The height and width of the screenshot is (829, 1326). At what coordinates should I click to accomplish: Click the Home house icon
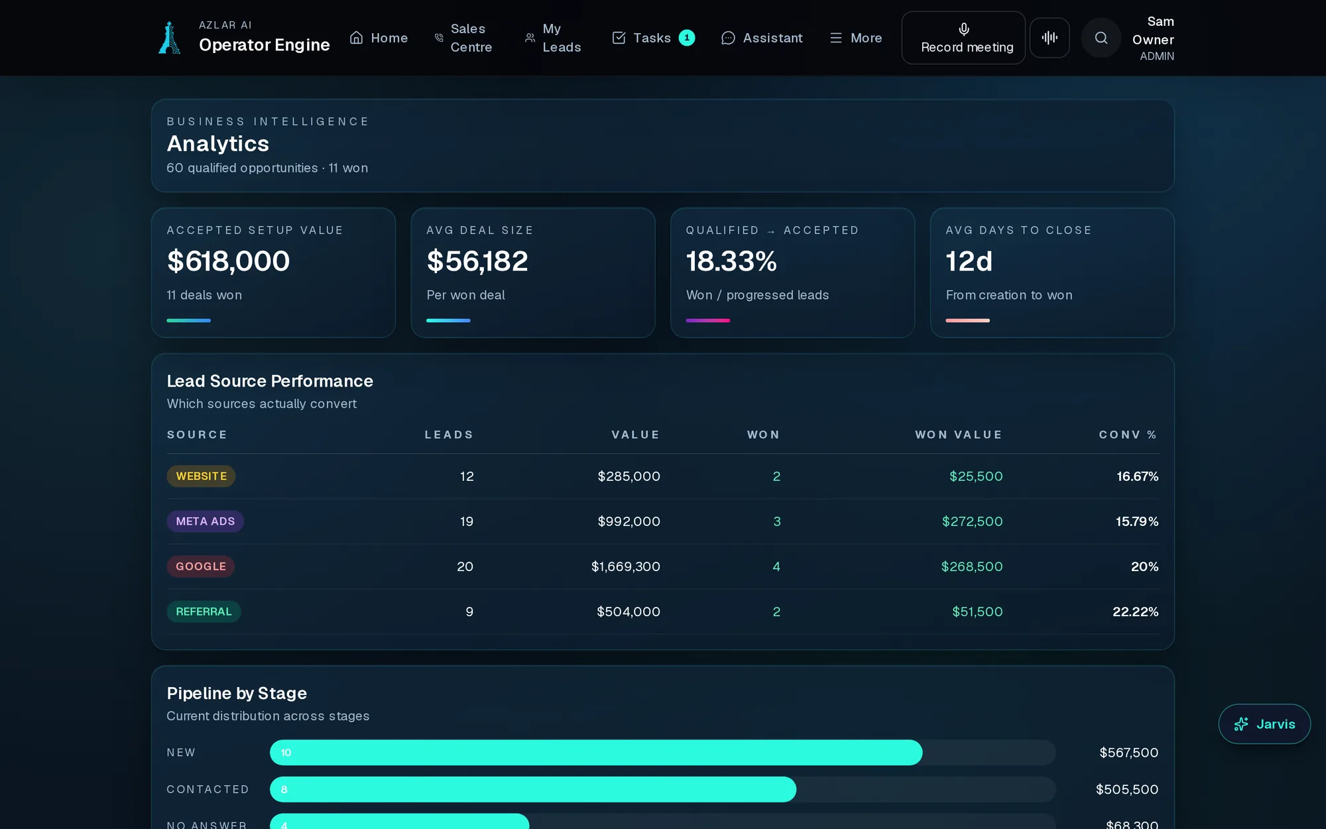coord(357,38)
